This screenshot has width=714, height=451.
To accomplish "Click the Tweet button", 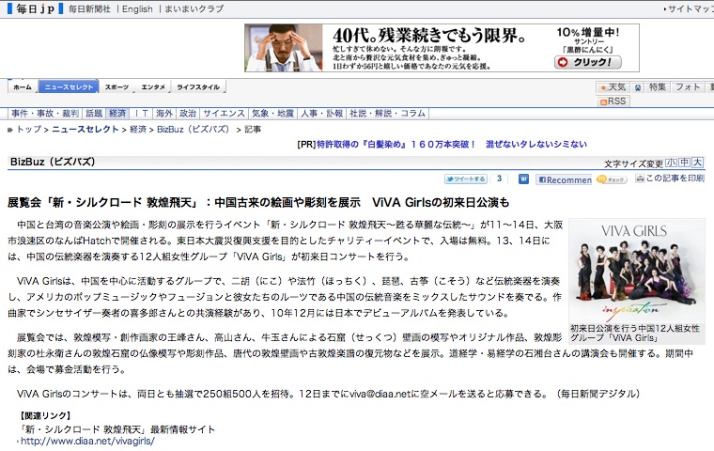I will (x=466, y=179).
